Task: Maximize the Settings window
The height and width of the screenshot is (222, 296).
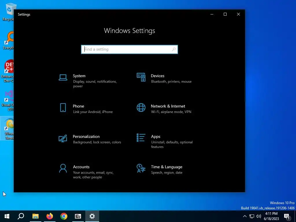Action: [x=225, y=14]
